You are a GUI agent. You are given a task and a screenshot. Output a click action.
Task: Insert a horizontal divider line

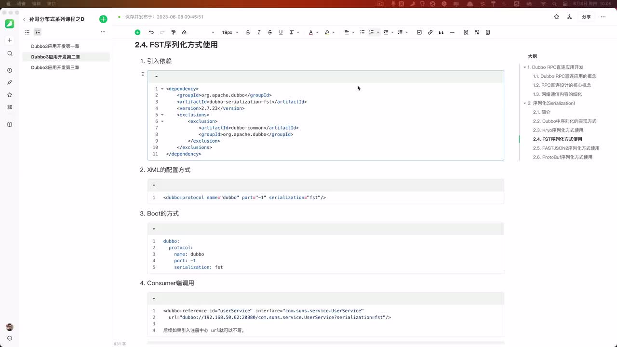pos(452,32)
